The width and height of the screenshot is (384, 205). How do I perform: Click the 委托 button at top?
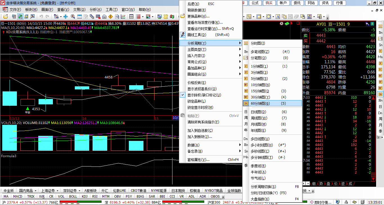coord(297,3)
